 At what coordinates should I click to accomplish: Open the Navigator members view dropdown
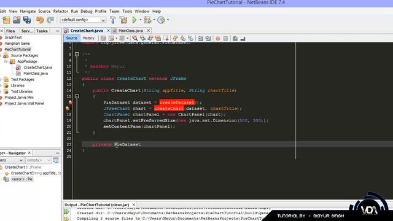pyautogui.click(x=12, y=160)
